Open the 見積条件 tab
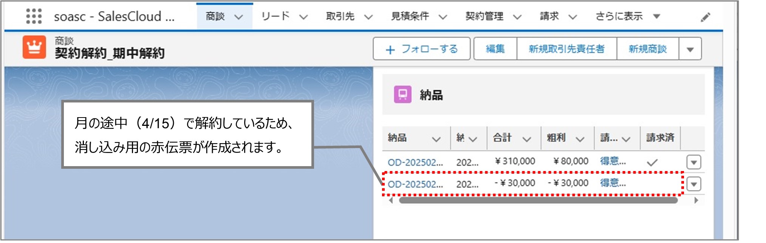Image resolution: width=766 pixels, height=243 pixels. point(410,16)
